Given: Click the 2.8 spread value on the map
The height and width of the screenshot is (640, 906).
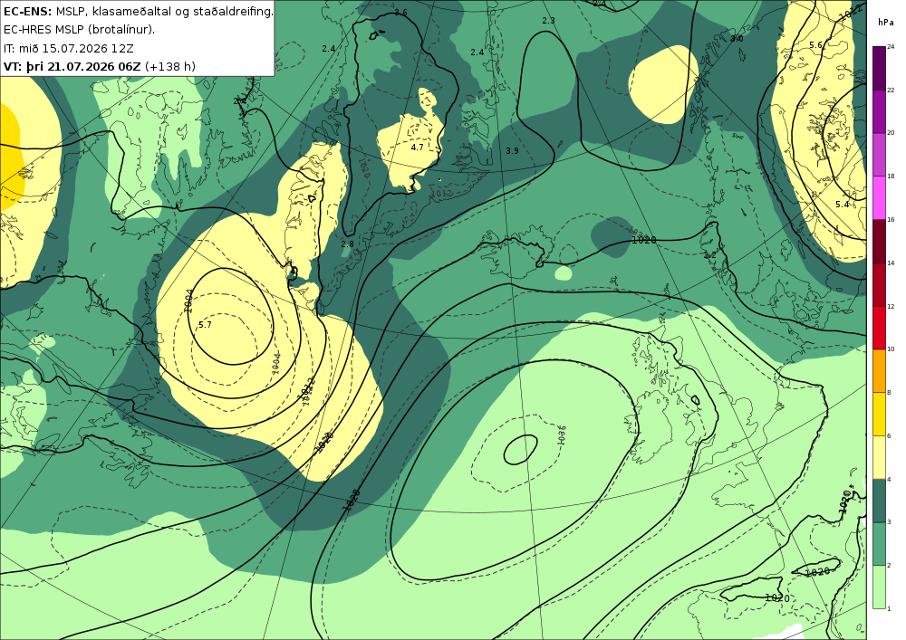Looking at the screenshot, I should click(x=347, y=244).
